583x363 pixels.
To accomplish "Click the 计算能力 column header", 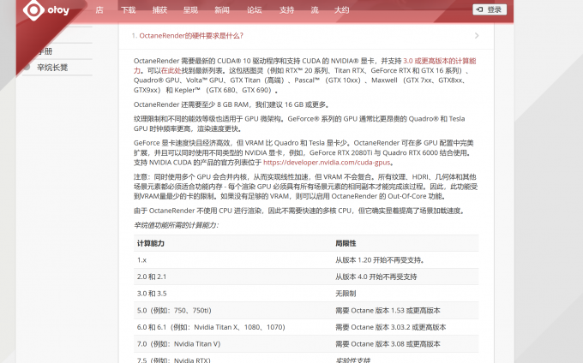I will (151, 243).
